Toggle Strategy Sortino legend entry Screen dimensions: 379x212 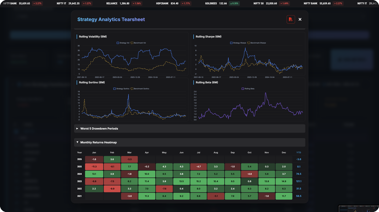tap(122, 89)
